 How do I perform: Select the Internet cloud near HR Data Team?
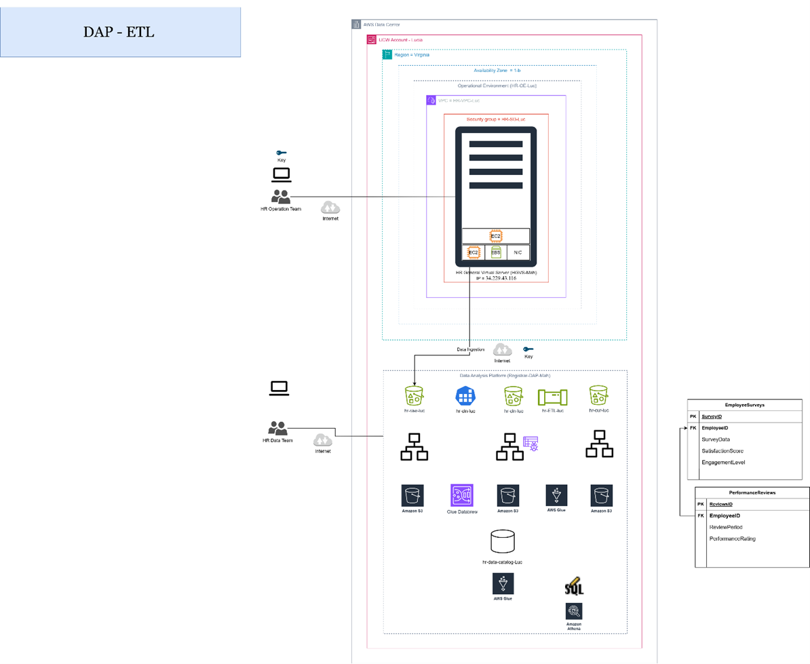[323, 440]
